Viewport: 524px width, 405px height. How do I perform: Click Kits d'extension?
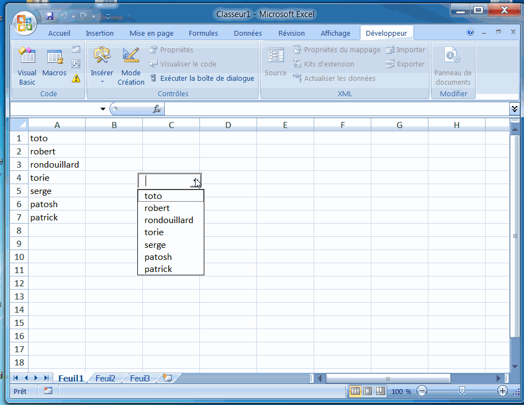click(324, 64)
